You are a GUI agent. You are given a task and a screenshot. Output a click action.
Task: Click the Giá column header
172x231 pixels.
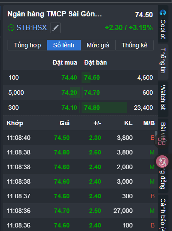(65, 123)
